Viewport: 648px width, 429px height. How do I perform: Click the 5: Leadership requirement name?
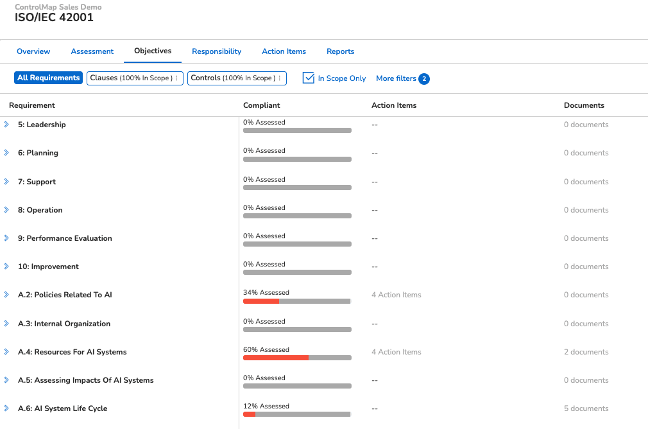(x=42, y=125)
